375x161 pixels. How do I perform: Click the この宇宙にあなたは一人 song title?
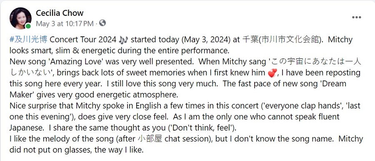point(315,62)
